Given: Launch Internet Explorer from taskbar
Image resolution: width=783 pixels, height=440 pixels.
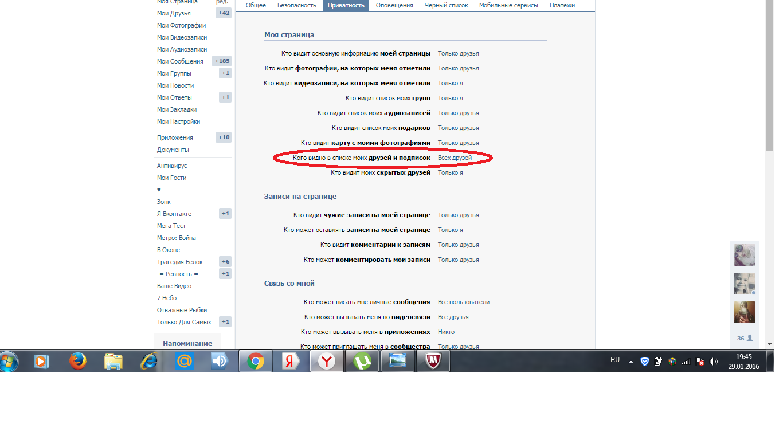Looking at the screenshot, I should tap(149, 362).
